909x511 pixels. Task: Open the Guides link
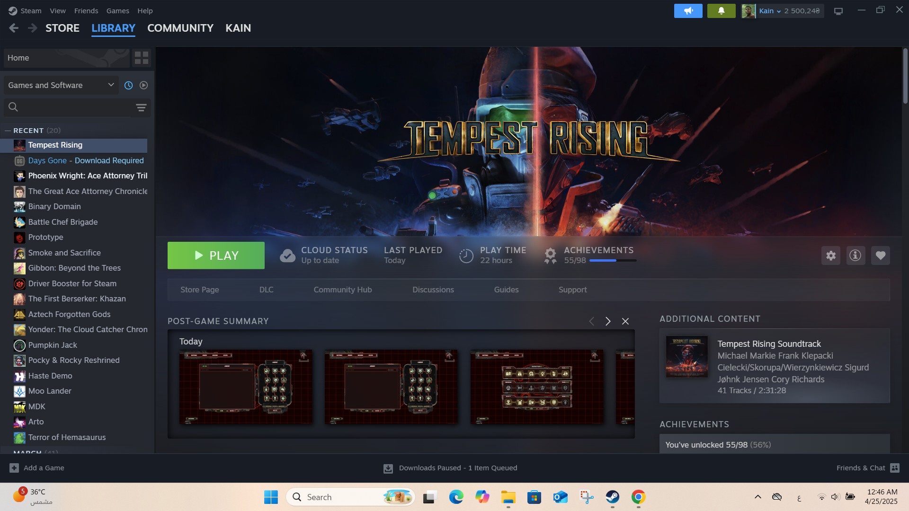(x=507, y=290)
